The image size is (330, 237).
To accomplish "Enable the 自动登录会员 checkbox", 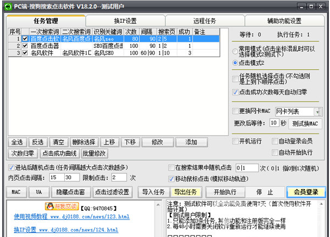I will coord(274,141).
